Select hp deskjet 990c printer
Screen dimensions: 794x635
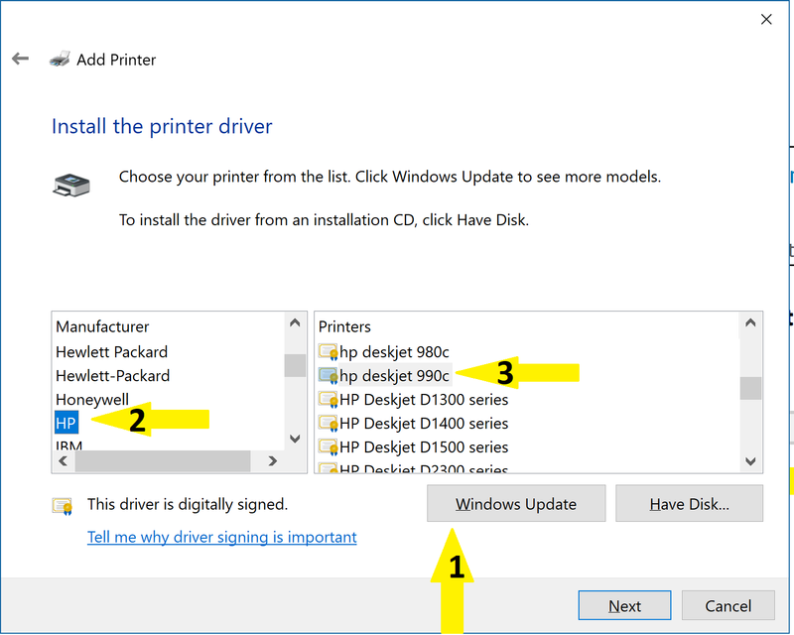[394, 376]
